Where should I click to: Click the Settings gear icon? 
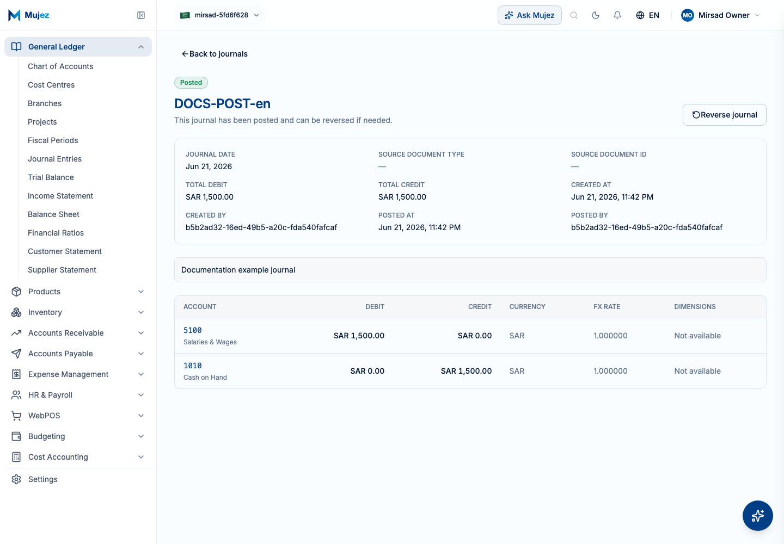[x=16, y=479]
